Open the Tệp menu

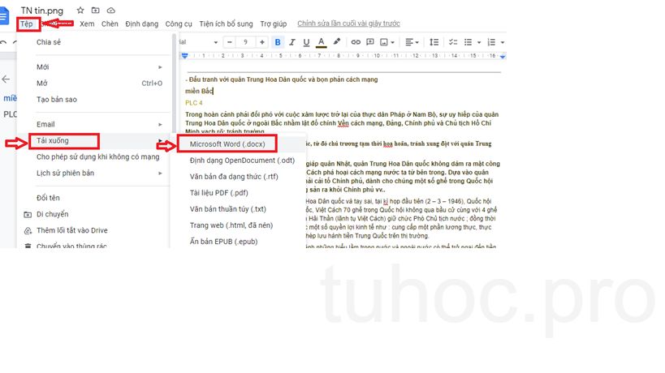(26, 24)
